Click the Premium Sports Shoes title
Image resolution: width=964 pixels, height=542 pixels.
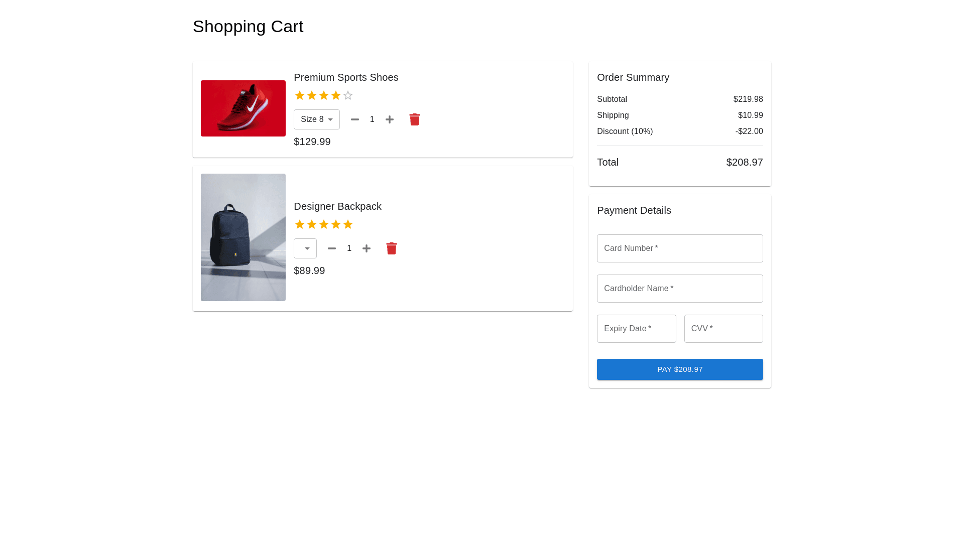tap(346, 77)
